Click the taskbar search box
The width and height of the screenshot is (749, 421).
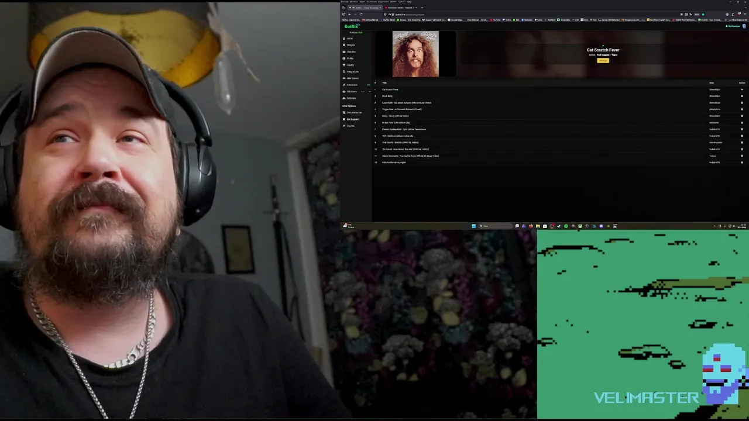pos(496,226)
